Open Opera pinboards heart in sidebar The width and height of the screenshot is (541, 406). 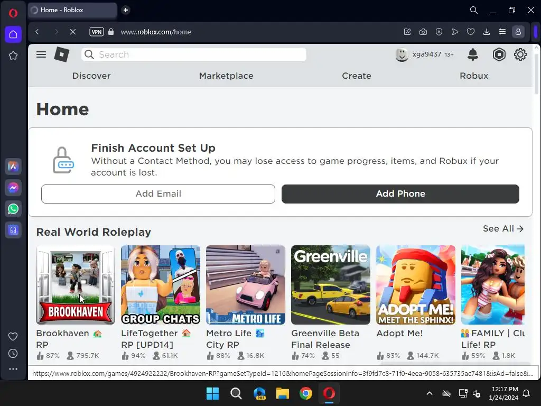tap(13, 336)
